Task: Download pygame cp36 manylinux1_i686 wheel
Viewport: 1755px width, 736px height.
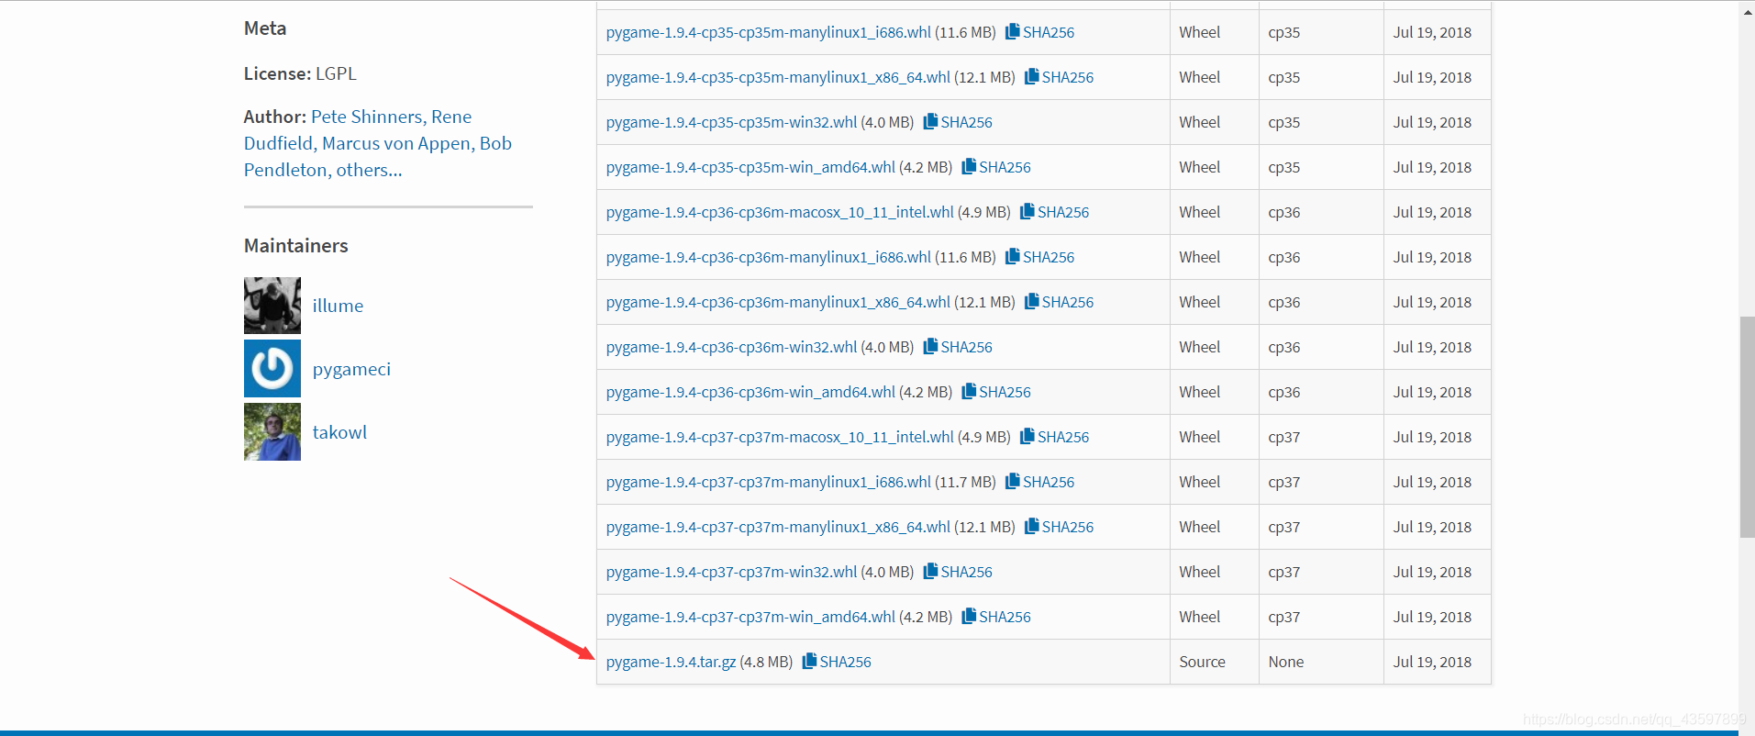Action: click(769, 257)
